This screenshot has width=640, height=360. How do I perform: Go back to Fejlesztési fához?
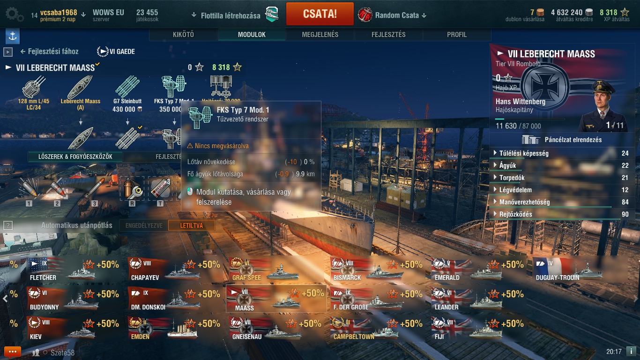[x=49, y=52]
